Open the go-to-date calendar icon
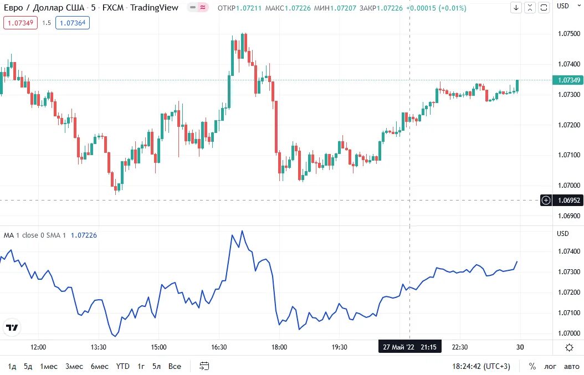Image resolution: width=584 pixels, height=375 pixels. click(204, 366)
